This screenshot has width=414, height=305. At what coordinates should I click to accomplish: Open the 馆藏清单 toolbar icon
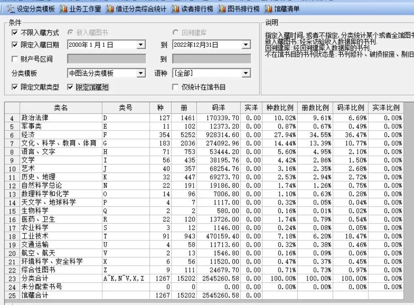click(x=268, y=9)
